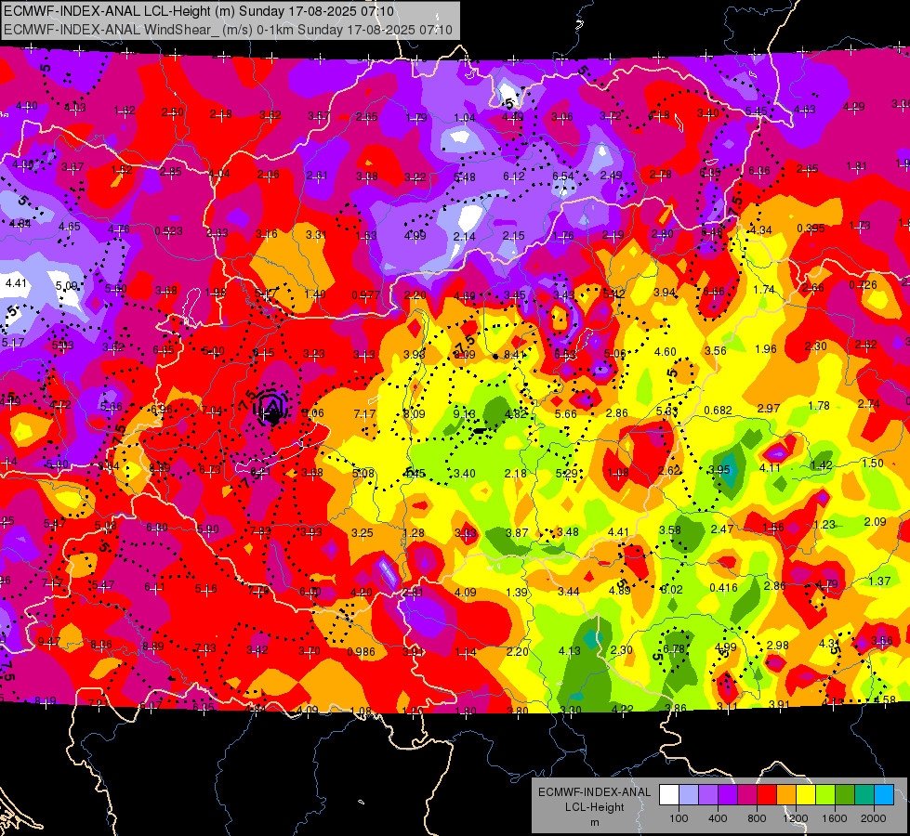Click the grid value 3.95

[x=719, y=470]
